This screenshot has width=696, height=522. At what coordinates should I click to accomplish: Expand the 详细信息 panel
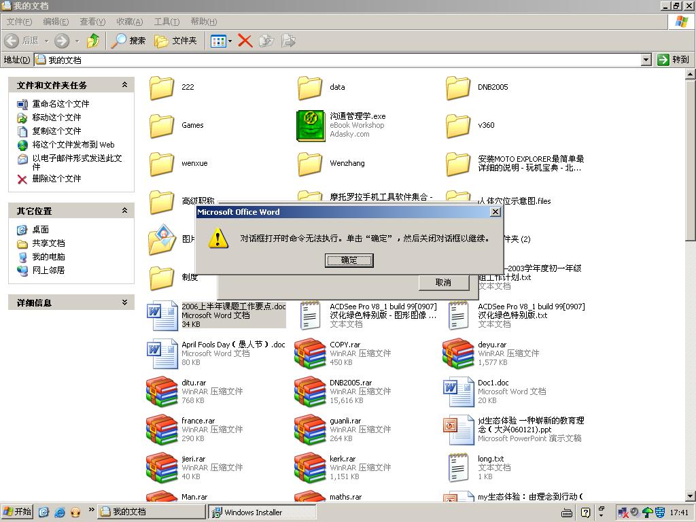coord(125,302)
